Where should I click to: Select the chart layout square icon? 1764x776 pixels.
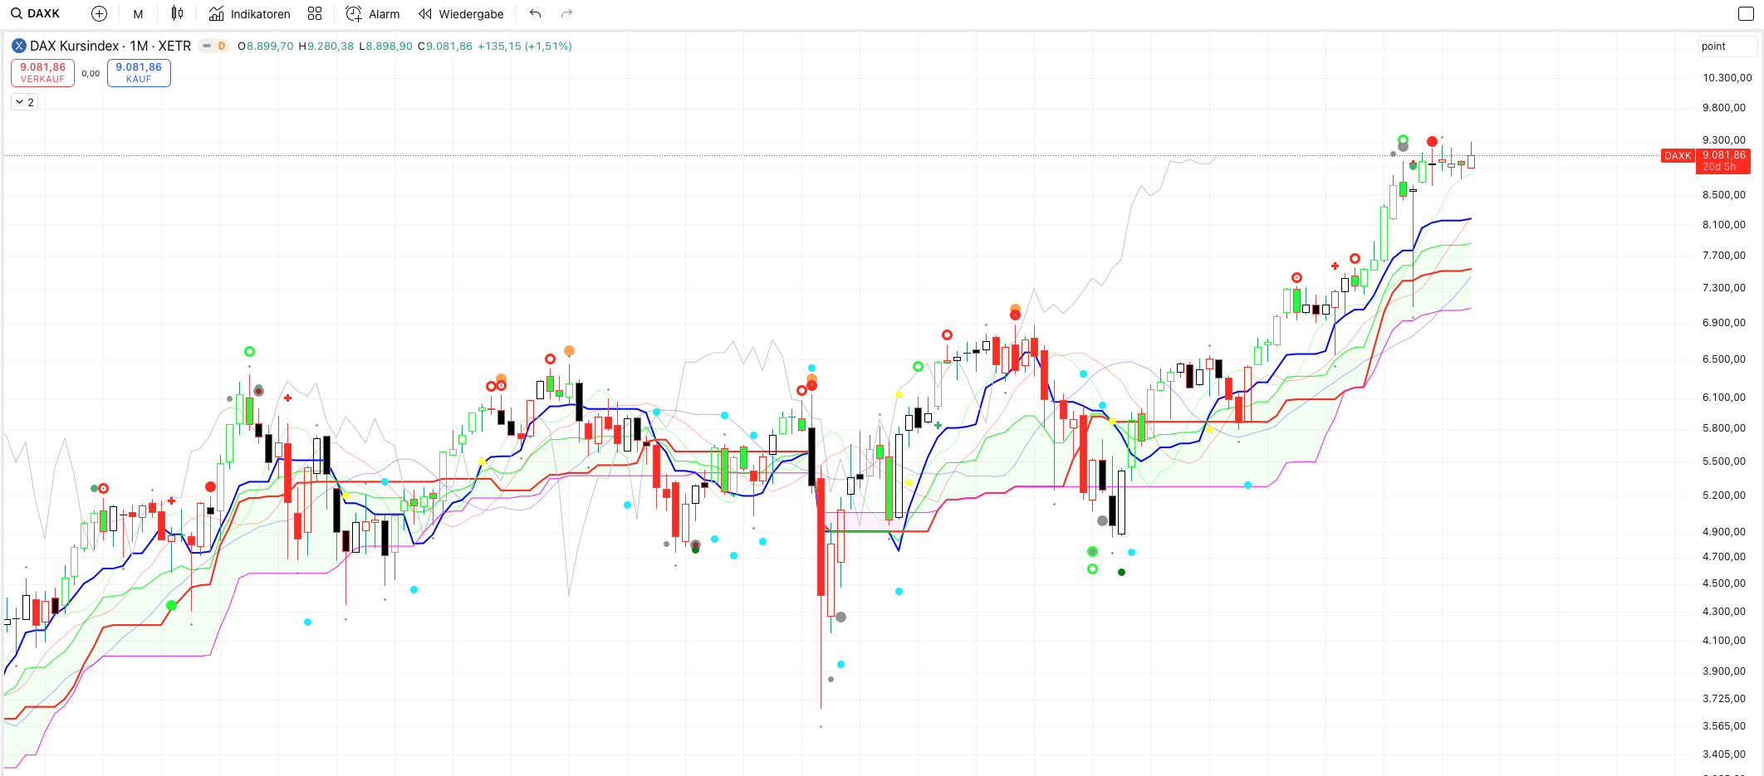pos(1746,14)
